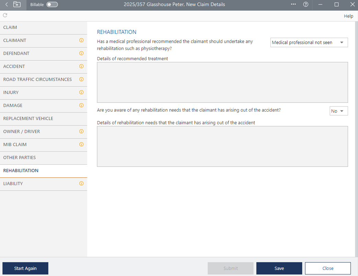Click the info icon next to MIB Claim
The height and width of the screenshot is (276, 358).
pyautogui.click(x=81, y=145)
